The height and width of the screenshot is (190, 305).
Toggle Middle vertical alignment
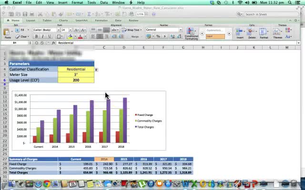point(100,30)
